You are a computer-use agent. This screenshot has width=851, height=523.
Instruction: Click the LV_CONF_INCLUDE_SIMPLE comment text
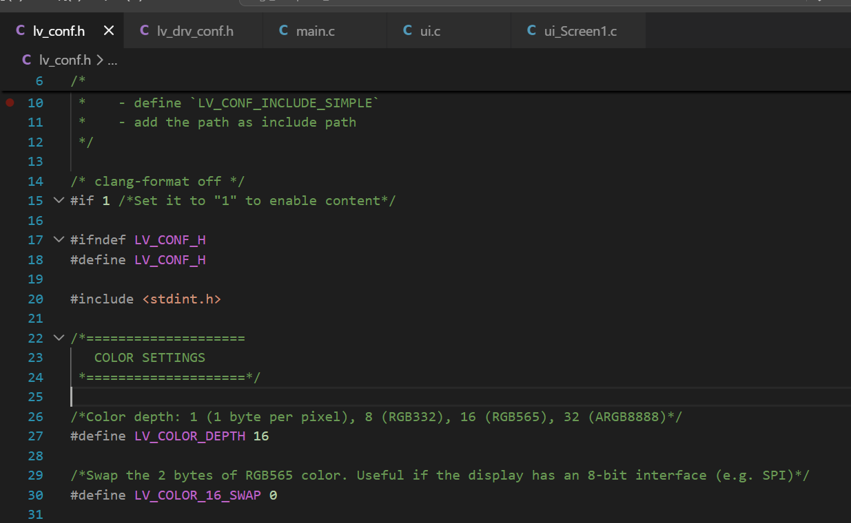click(284, 103)
